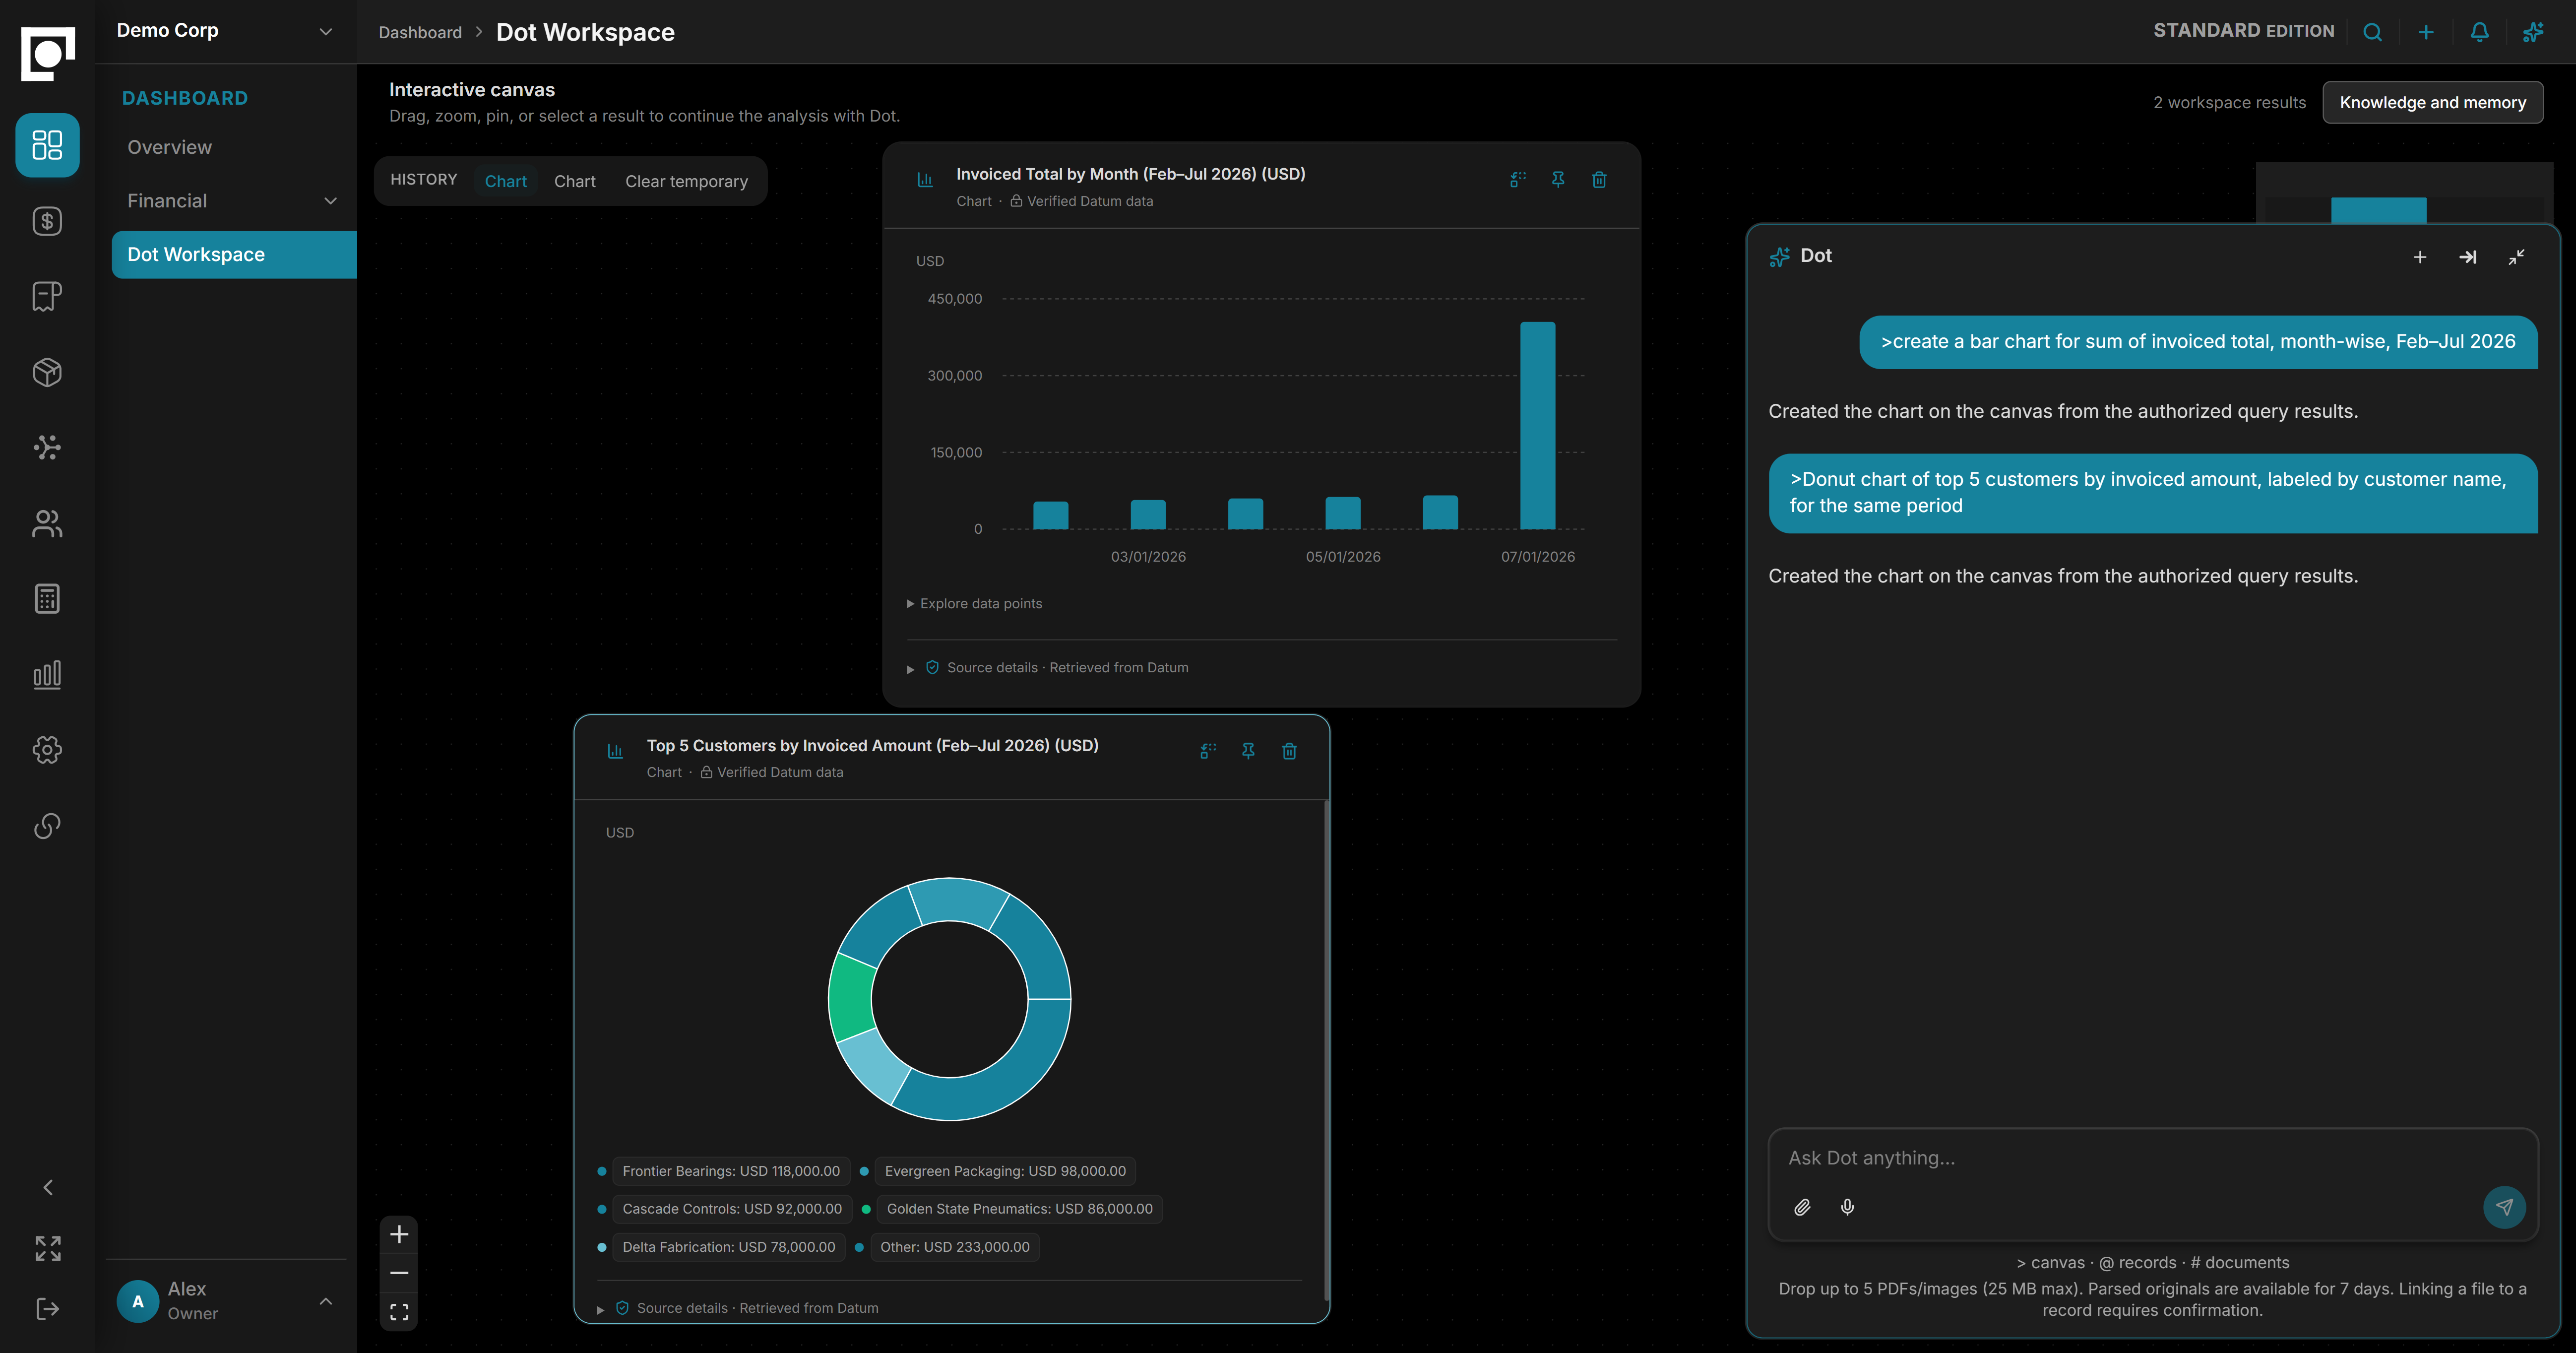
Task: Minimize the Dot chat panel
Action: tap(2516, 257)
